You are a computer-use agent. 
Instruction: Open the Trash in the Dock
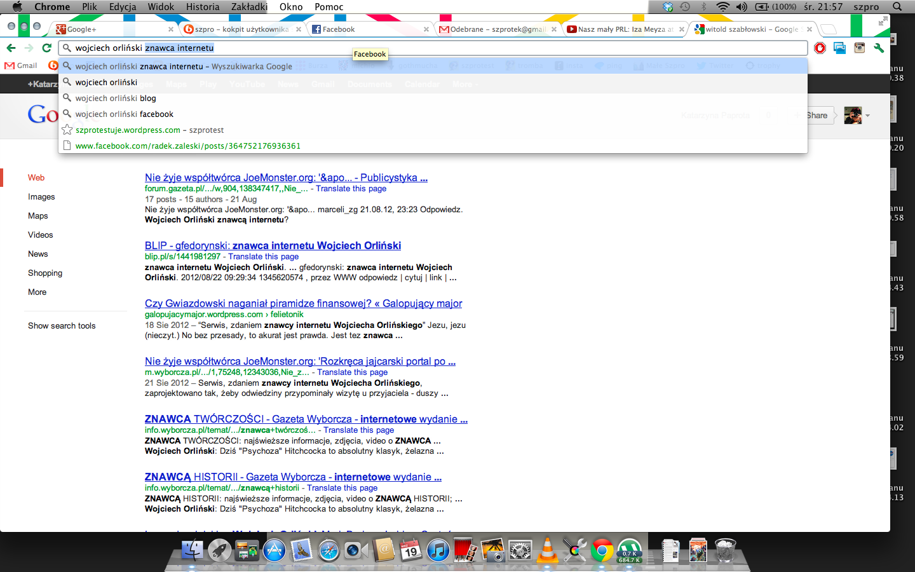pyautogui.click(x=725, y=550)
